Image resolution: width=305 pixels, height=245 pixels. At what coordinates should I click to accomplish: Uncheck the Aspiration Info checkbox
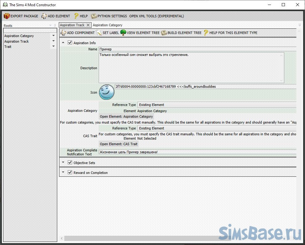point(70,43)
